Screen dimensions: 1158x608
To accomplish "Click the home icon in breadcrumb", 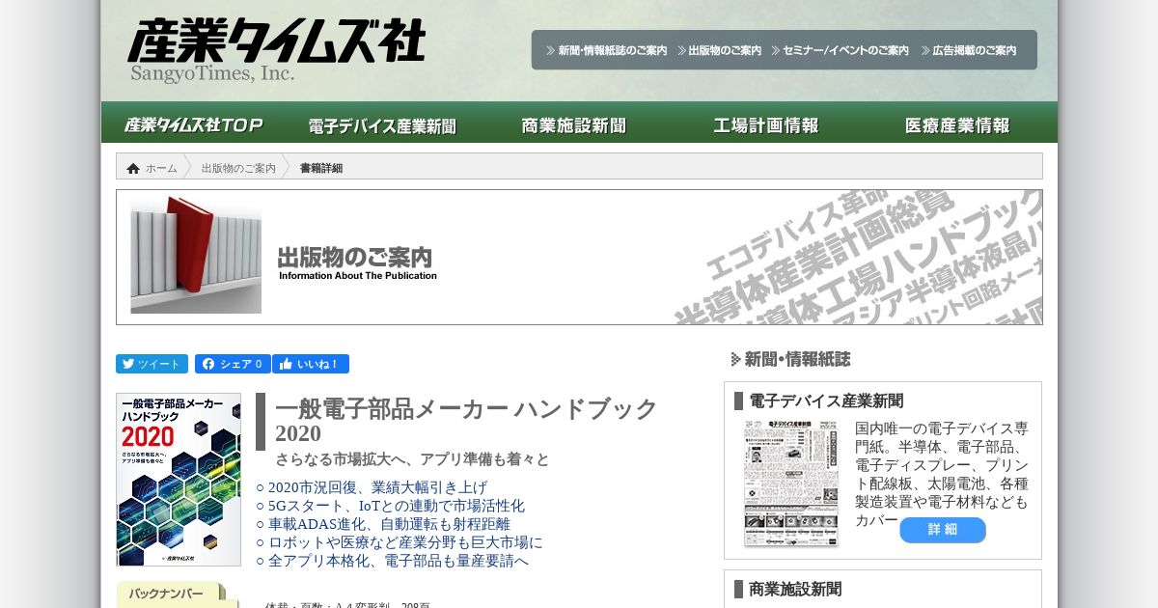I will [x=133, y=168].
